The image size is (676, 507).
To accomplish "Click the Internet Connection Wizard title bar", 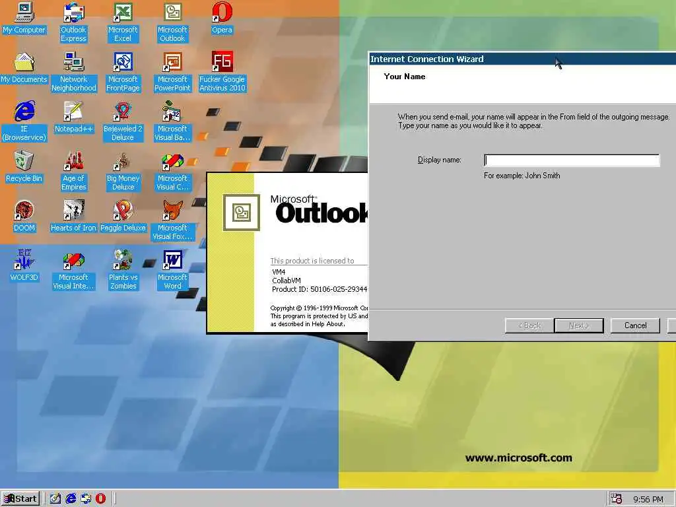I will coord(522,59).
